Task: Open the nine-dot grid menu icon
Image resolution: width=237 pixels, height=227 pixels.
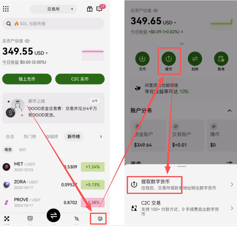Action: click(6, 9)
